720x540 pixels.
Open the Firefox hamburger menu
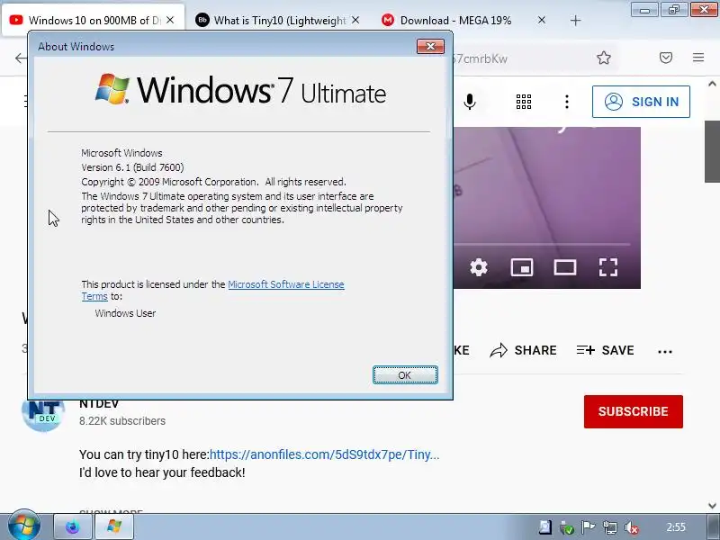[698, 58]
